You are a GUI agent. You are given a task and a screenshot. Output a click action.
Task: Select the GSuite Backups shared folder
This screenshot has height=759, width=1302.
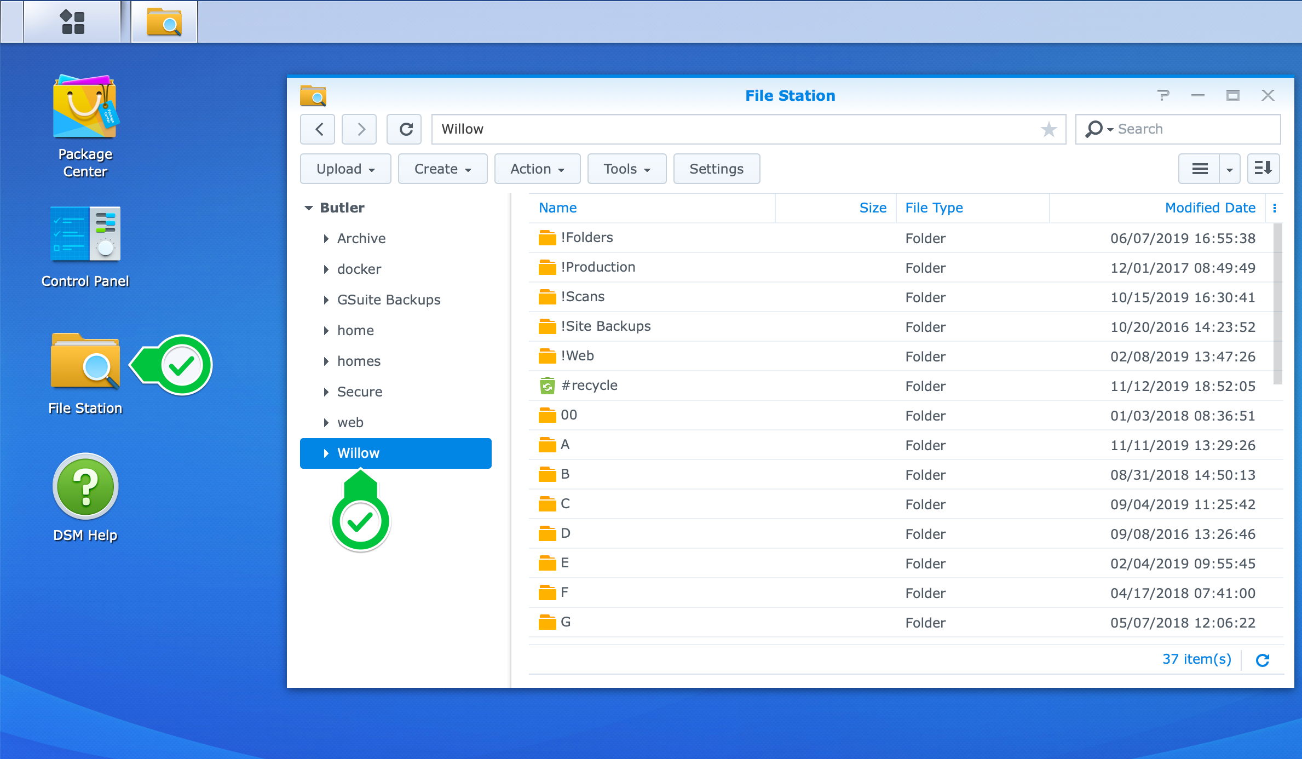(388, 300)
